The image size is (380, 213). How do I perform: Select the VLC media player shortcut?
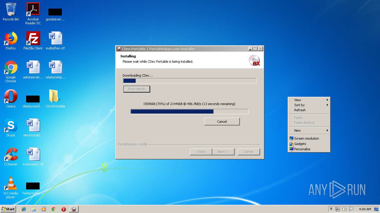point(11,188)
